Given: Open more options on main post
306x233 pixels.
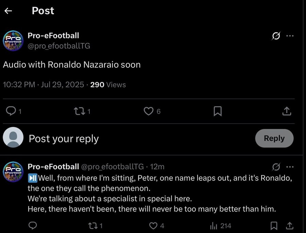Looking at the screenshot, I should [290, 36].
